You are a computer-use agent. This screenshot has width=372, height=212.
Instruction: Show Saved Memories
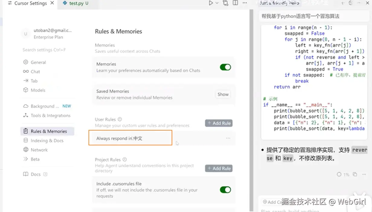click(223, 94)
